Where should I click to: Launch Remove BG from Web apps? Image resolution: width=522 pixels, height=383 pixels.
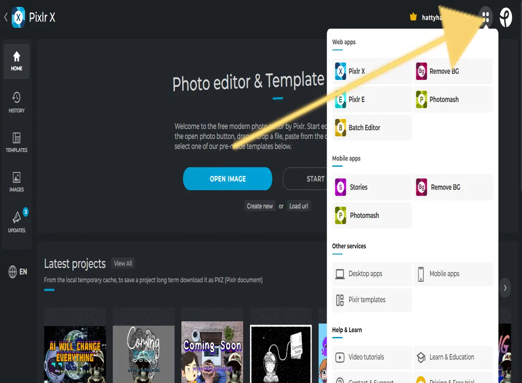pos(453,71)
